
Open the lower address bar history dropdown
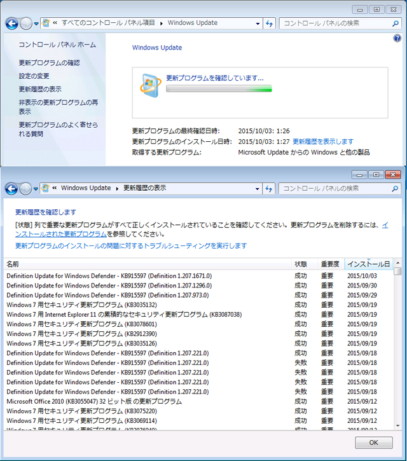point(257,189)
